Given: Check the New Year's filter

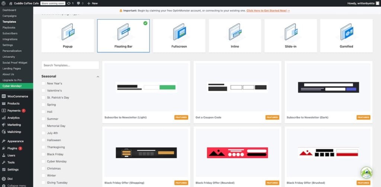Looking at the screenshot, I should (x=43, y=83).
